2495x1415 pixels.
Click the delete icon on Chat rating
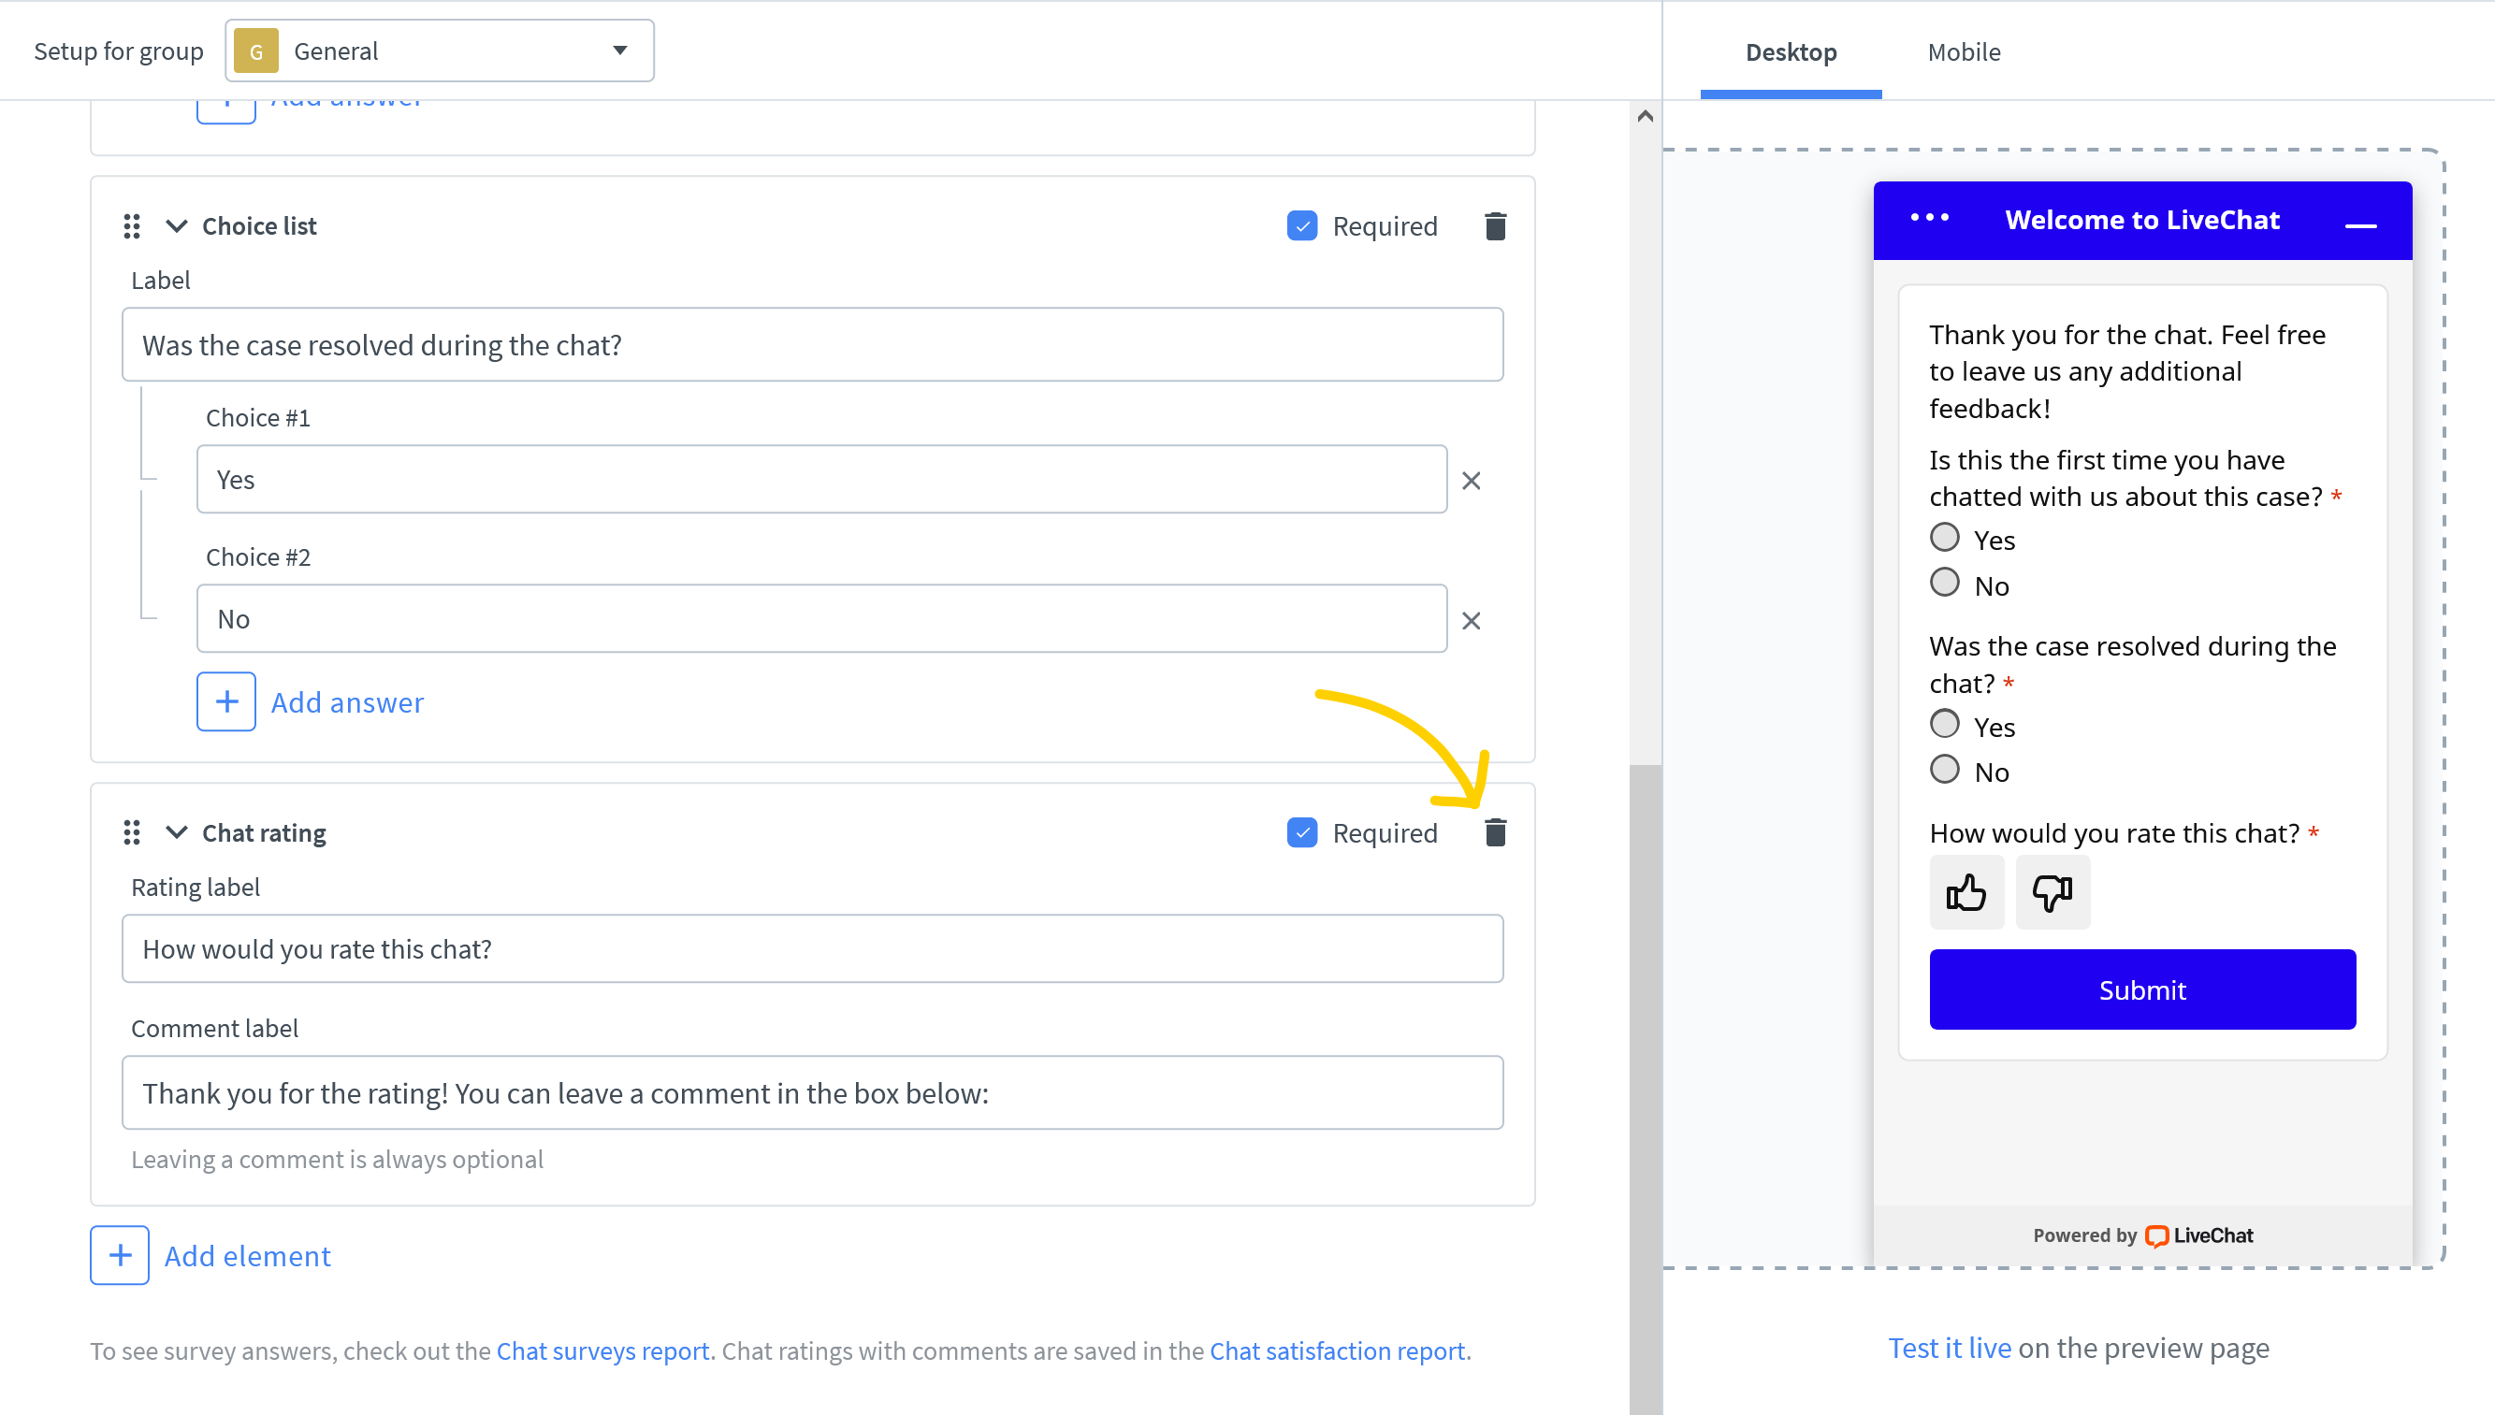point(1494,832)
